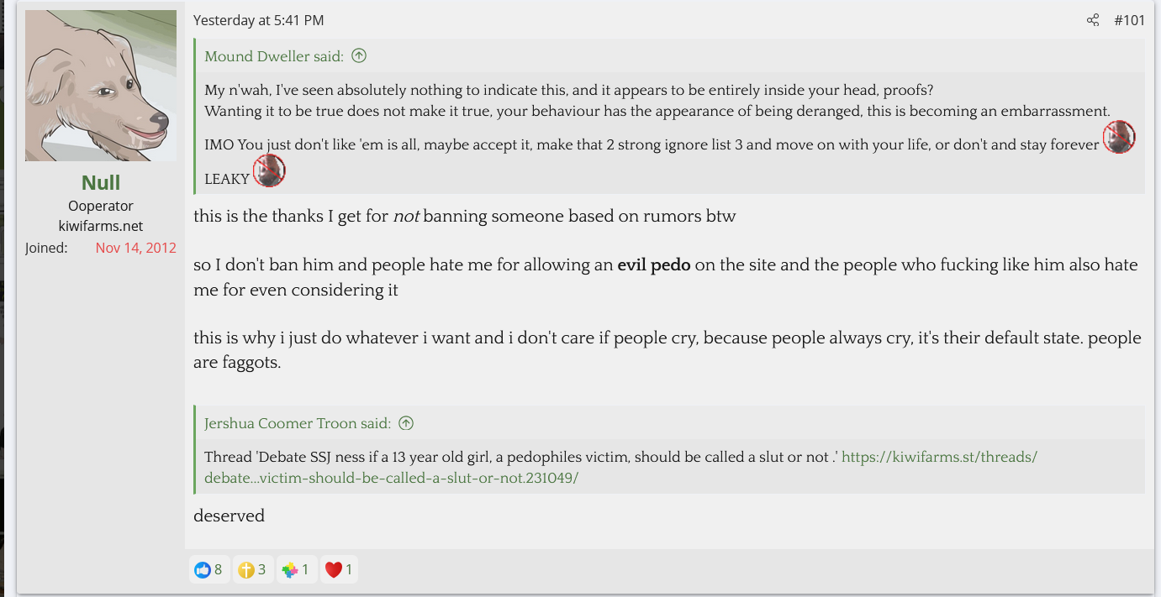Click the up-arrow icon in the second quote header
The width and height of the screenshot is (1161, 597).
pos(406,423)
